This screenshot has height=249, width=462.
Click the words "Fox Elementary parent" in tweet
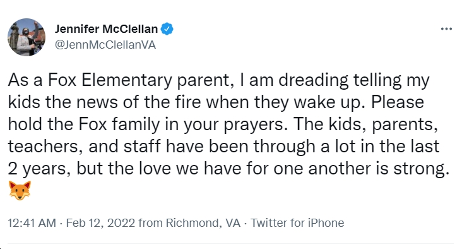[x=138, y=80]
